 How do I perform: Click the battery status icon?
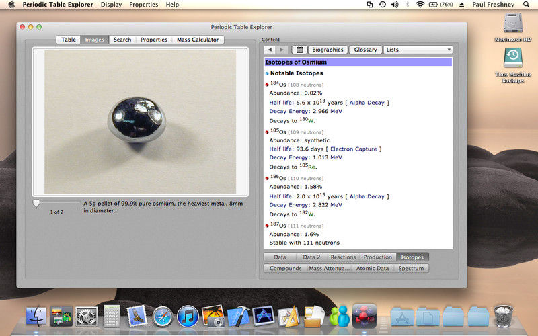pos(441,5)
